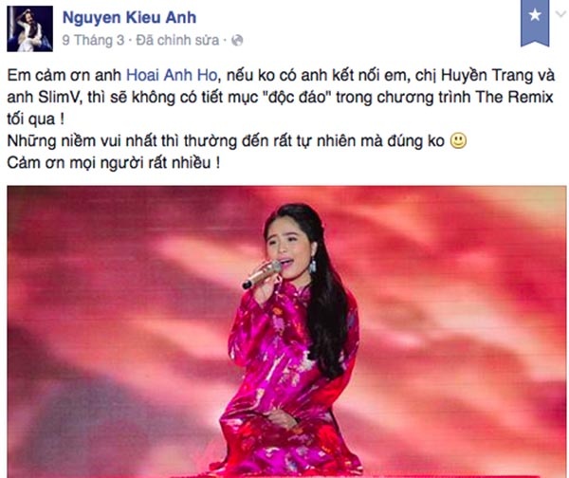Click the '9 Tháng 3' post timestamp
569x478 pixels.
click(93, 40)
